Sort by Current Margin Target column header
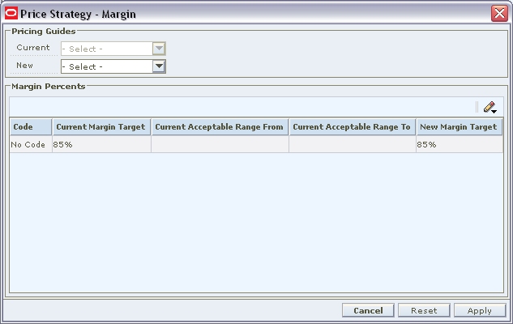 coord(101,127)
